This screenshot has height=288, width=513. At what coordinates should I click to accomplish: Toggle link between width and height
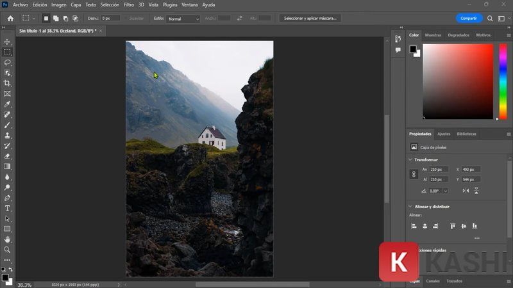(414, 174)
